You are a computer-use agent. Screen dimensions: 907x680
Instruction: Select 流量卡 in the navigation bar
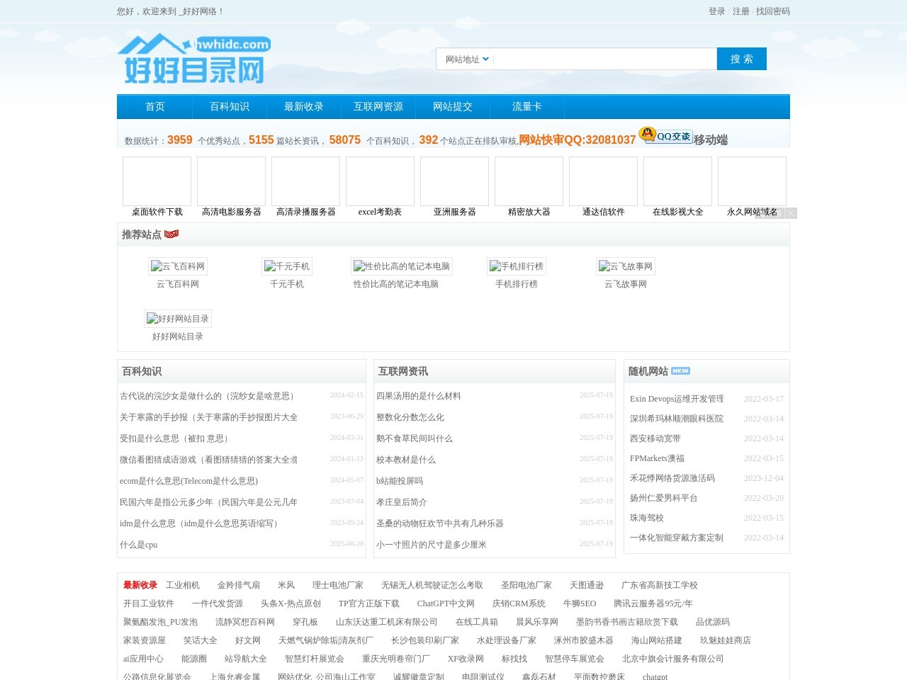[x=527, y=106]
